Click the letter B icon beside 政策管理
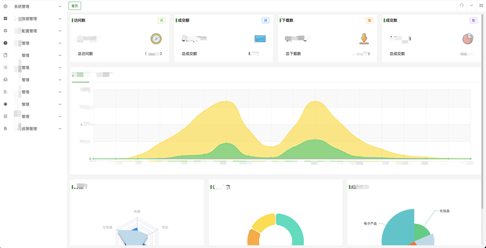This screenshot has height=248, width=486. coord(5,129)
